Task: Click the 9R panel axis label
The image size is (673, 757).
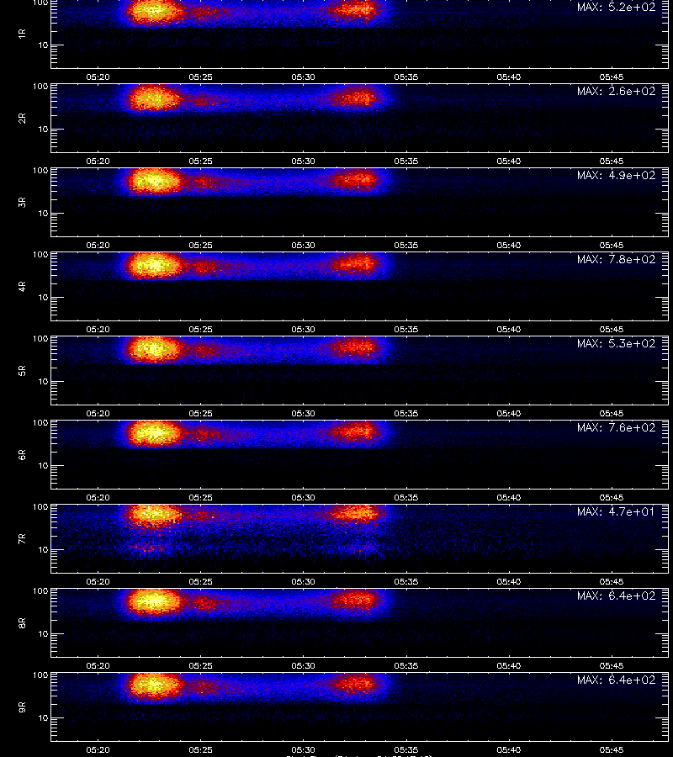Action: click(22, 707)
